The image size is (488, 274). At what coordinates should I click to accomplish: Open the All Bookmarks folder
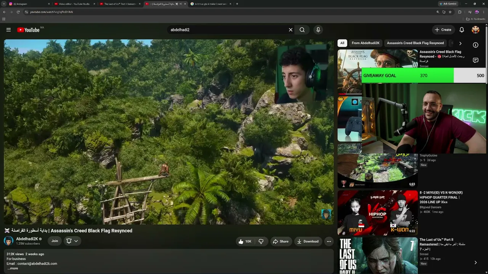coord(476,19)
